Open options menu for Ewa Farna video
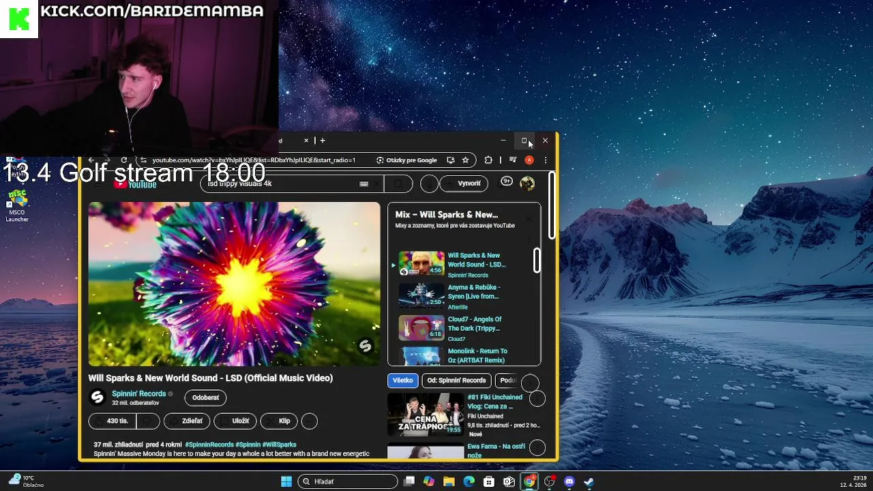Screen dimensions: 873x491 (x=537, y=447)
